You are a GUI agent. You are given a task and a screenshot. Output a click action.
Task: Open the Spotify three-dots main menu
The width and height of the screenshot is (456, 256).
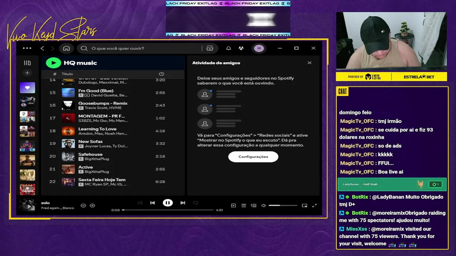(x=27, y=48)
